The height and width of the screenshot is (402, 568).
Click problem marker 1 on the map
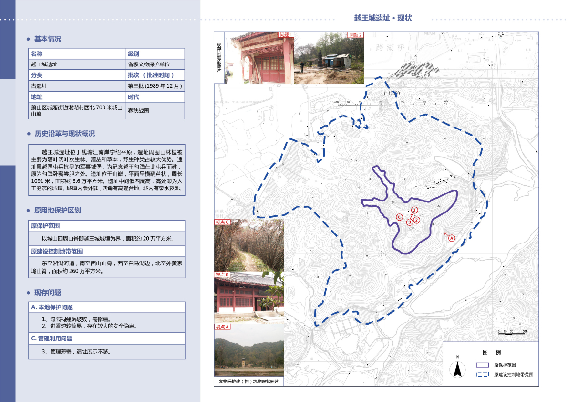414,210
